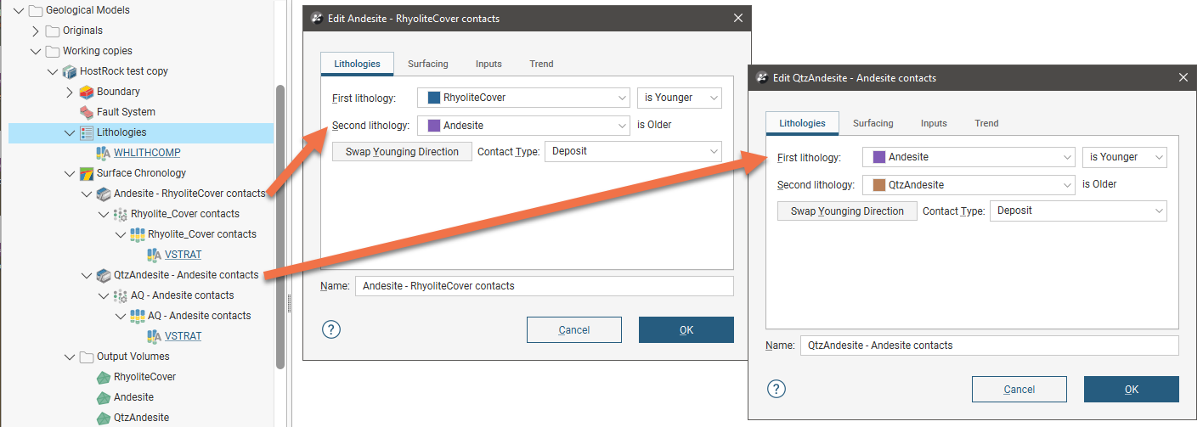
Task: Click the WHLITHCOMP table icon
Action: pyautogui.click(x=104, y=153)
